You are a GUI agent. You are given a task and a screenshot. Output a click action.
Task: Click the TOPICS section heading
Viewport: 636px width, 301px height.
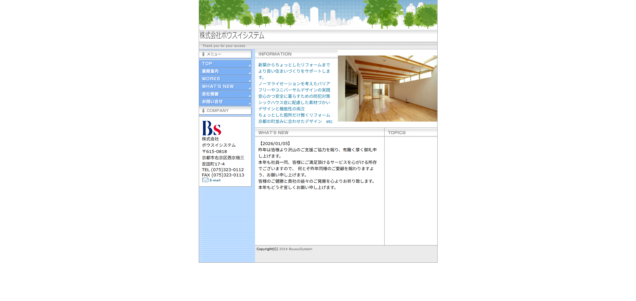click(397, 132)
